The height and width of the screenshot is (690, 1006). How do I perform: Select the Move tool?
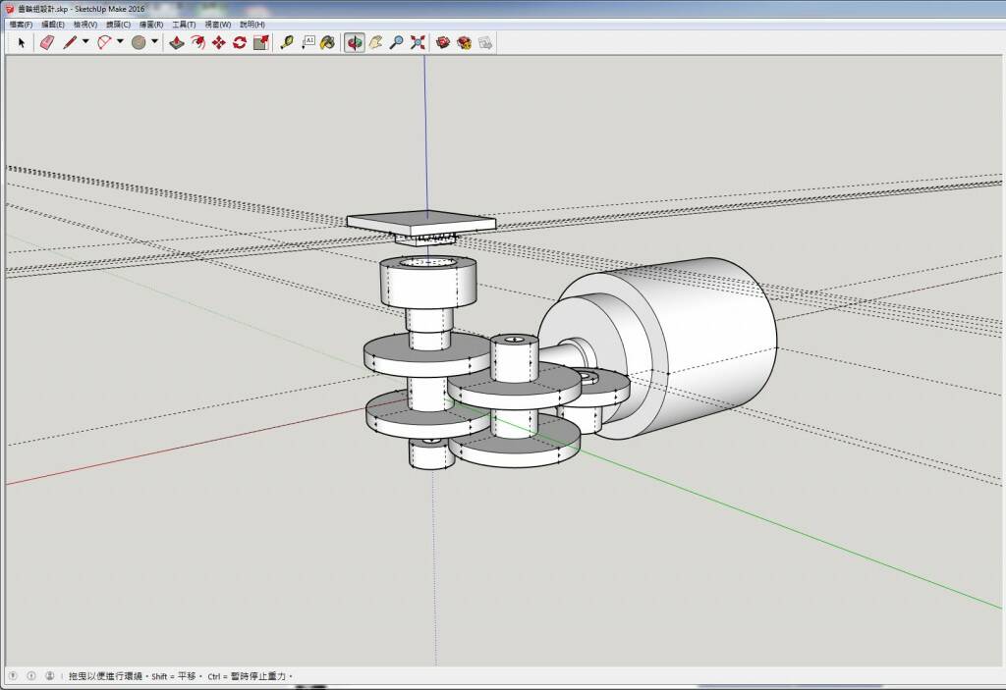(x=219, y=43)
